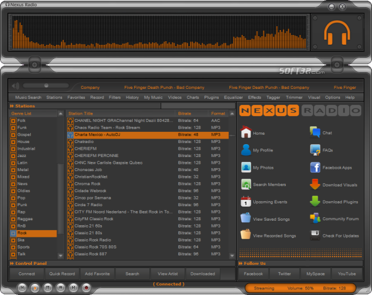Screen dimensions: 372x295
Task: Open the Home icon in Nexus panel
Action: tap(246, 132)
